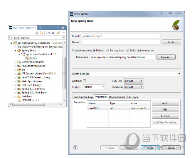This screenshot has width=195, height=158.
Task: Select Static factory method radio
Action: click(x=128, y=51)
